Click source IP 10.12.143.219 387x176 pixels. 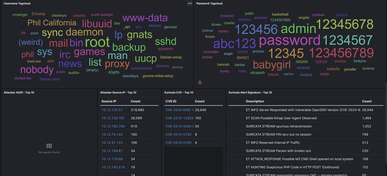pyautogui.click(x=113, y=167)
